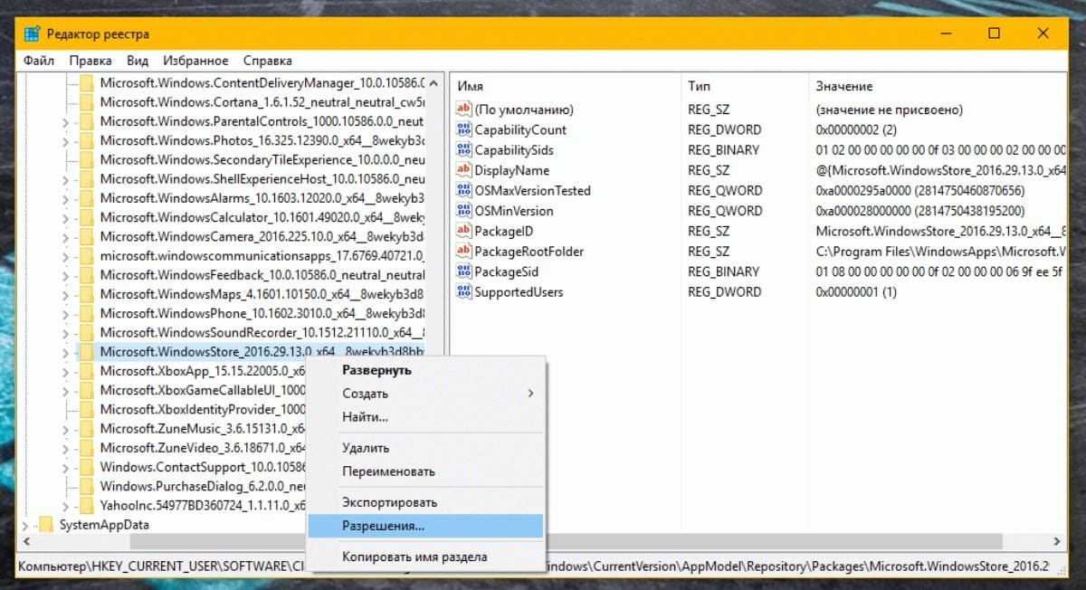Sort values by the Тип column header

[x=744, y=86]
